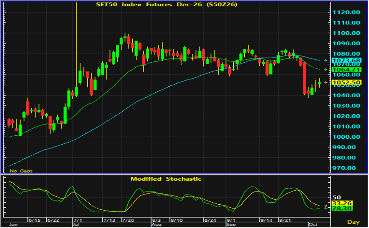369x228 pixels.
Task: Click the 28.30 stochastic value label
Action: click(342, 208)
